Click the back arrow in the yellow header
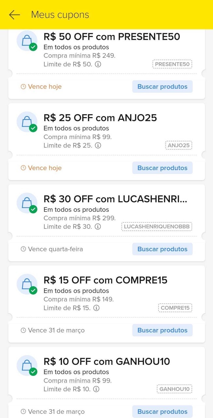Screen dimensions: 213x418 click(x=14, y=14)
